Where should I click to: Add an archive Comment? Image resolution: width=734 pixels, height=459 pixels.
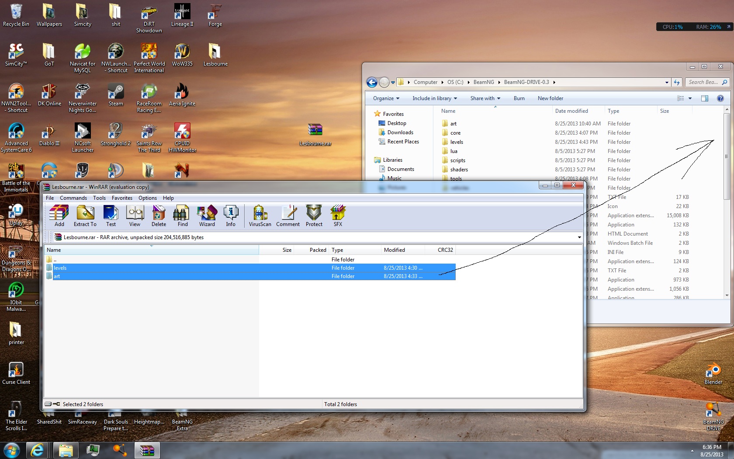pyautogui.click(x=288, y=216)
